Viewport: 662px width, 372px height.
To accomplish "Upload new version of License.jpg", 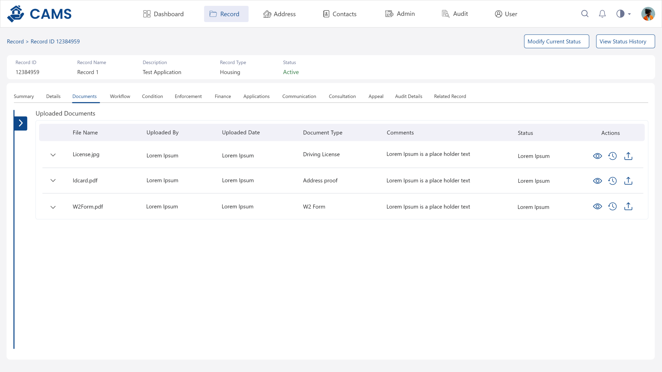I will pos(628,156).
